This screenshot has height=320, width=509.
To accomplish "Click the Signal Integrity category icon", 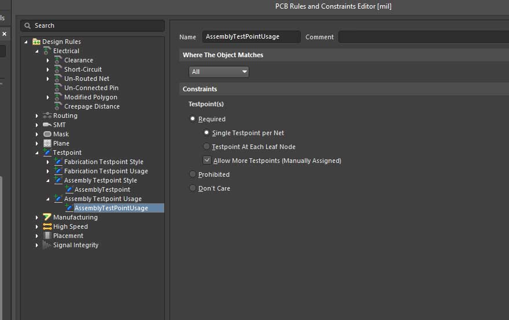I will (47, 245).
